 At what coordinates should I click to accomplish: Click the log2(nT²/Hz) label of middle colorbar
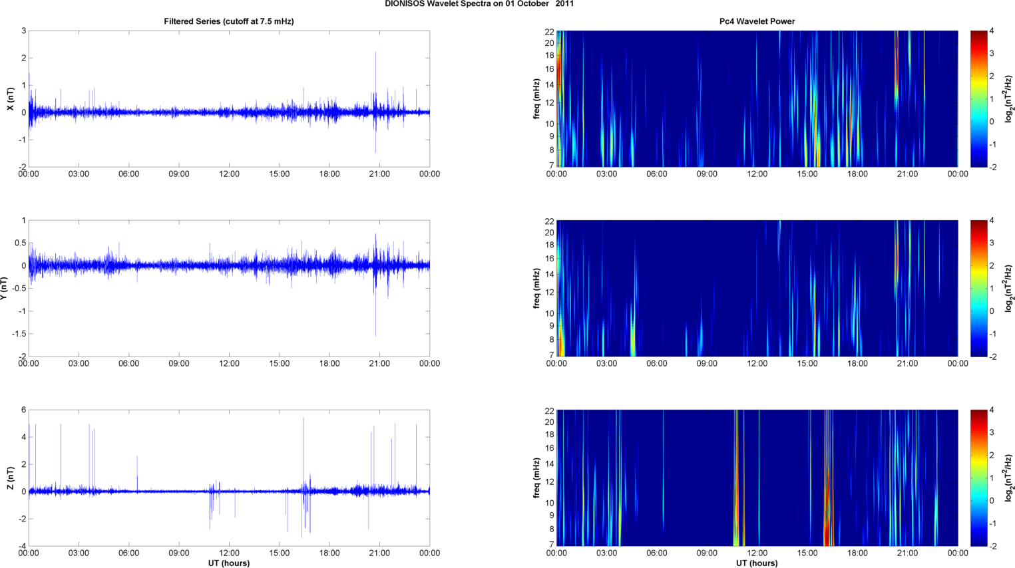tap(1009, 289)
